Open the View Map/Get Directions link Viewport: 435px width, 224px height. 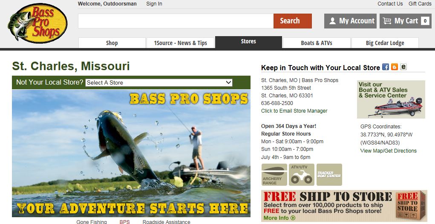389,150
